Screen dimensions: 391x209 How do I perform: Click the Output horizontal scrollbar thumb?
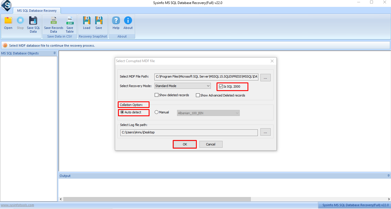point(157,199)
